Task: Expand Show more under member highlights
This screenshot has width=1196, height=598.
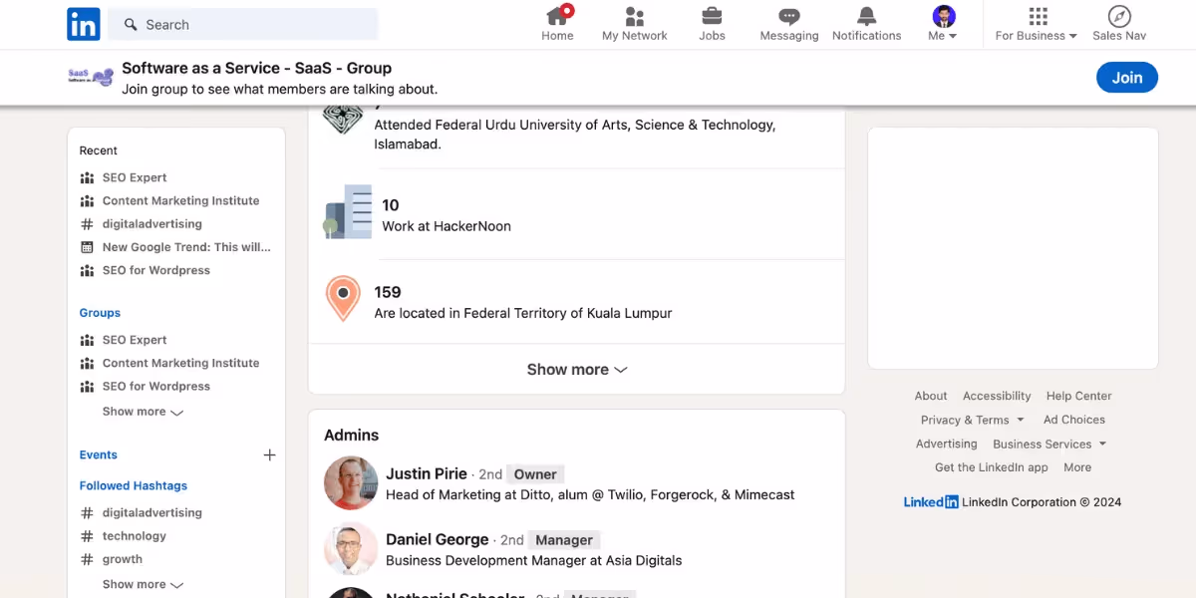Action: (x=577, y=369)
